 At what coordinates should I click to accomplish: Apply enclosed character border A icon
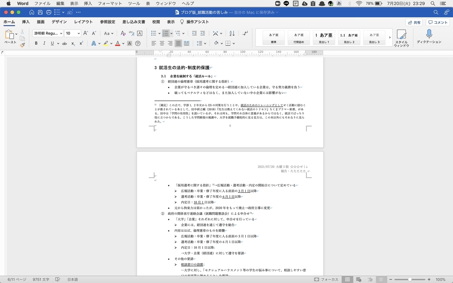coord(140,34)
